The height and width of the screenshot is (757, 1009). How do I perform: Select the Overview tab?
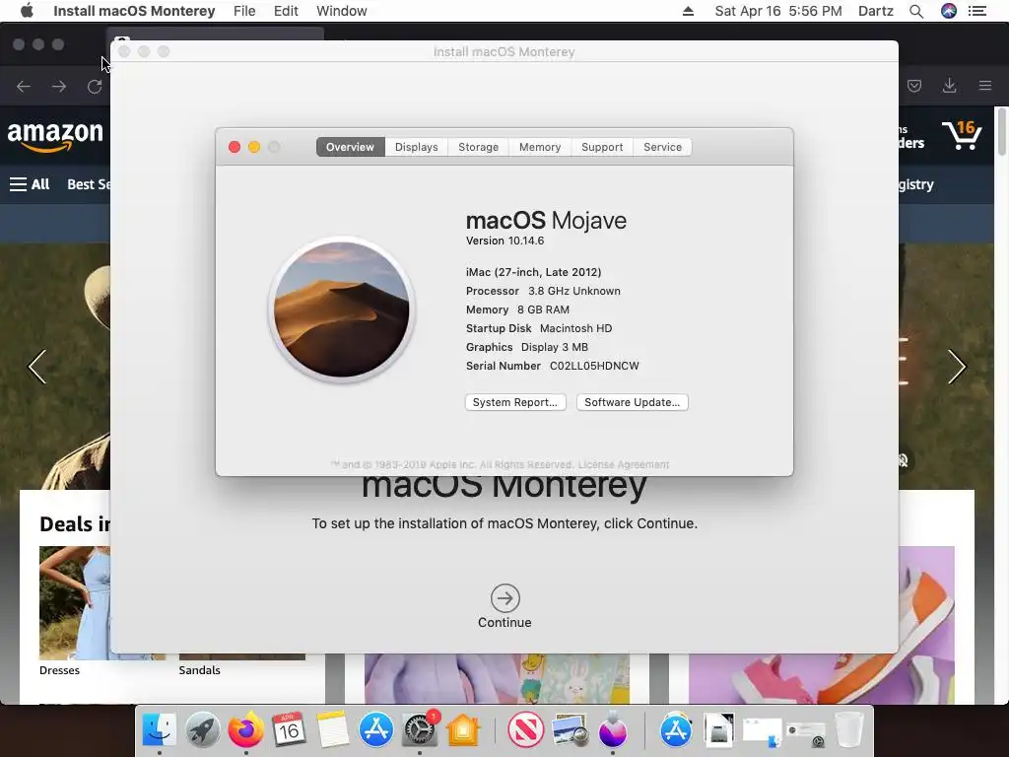coord(350,147)
